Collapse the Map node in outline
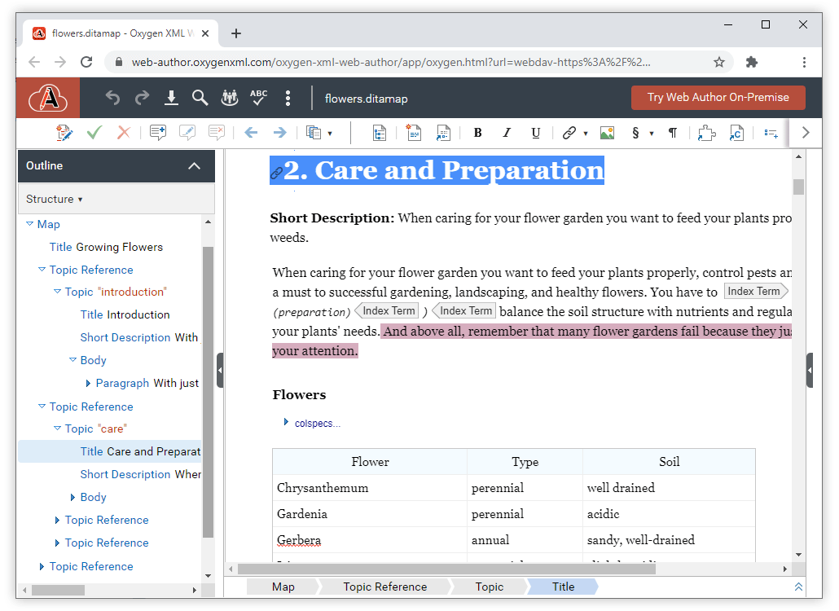839x611 pixels. tap(30, 224)
